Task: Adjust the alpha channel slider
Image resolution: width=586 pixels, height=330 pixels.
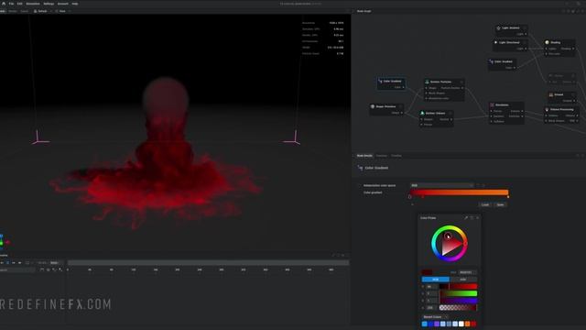Action: pyautogui.click(x=458, y=308)
